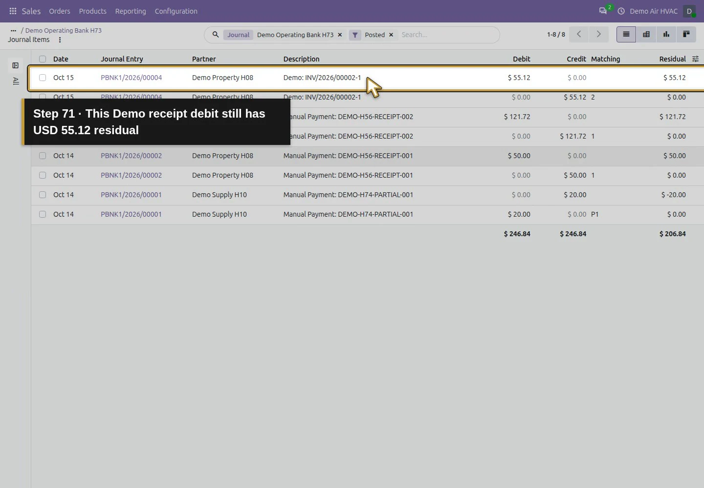Open the Demo Air HVAC company switcher
Viewport: 704px width, 488px height.
[x=654, y=11]
